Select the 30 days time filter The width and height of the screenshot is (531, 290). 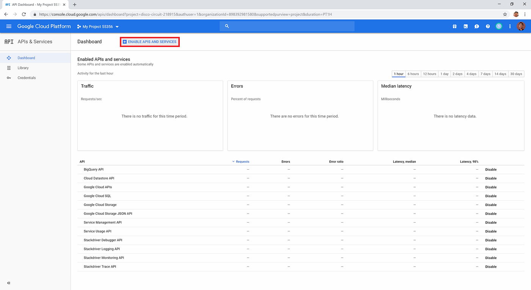(x=516, y=74)
